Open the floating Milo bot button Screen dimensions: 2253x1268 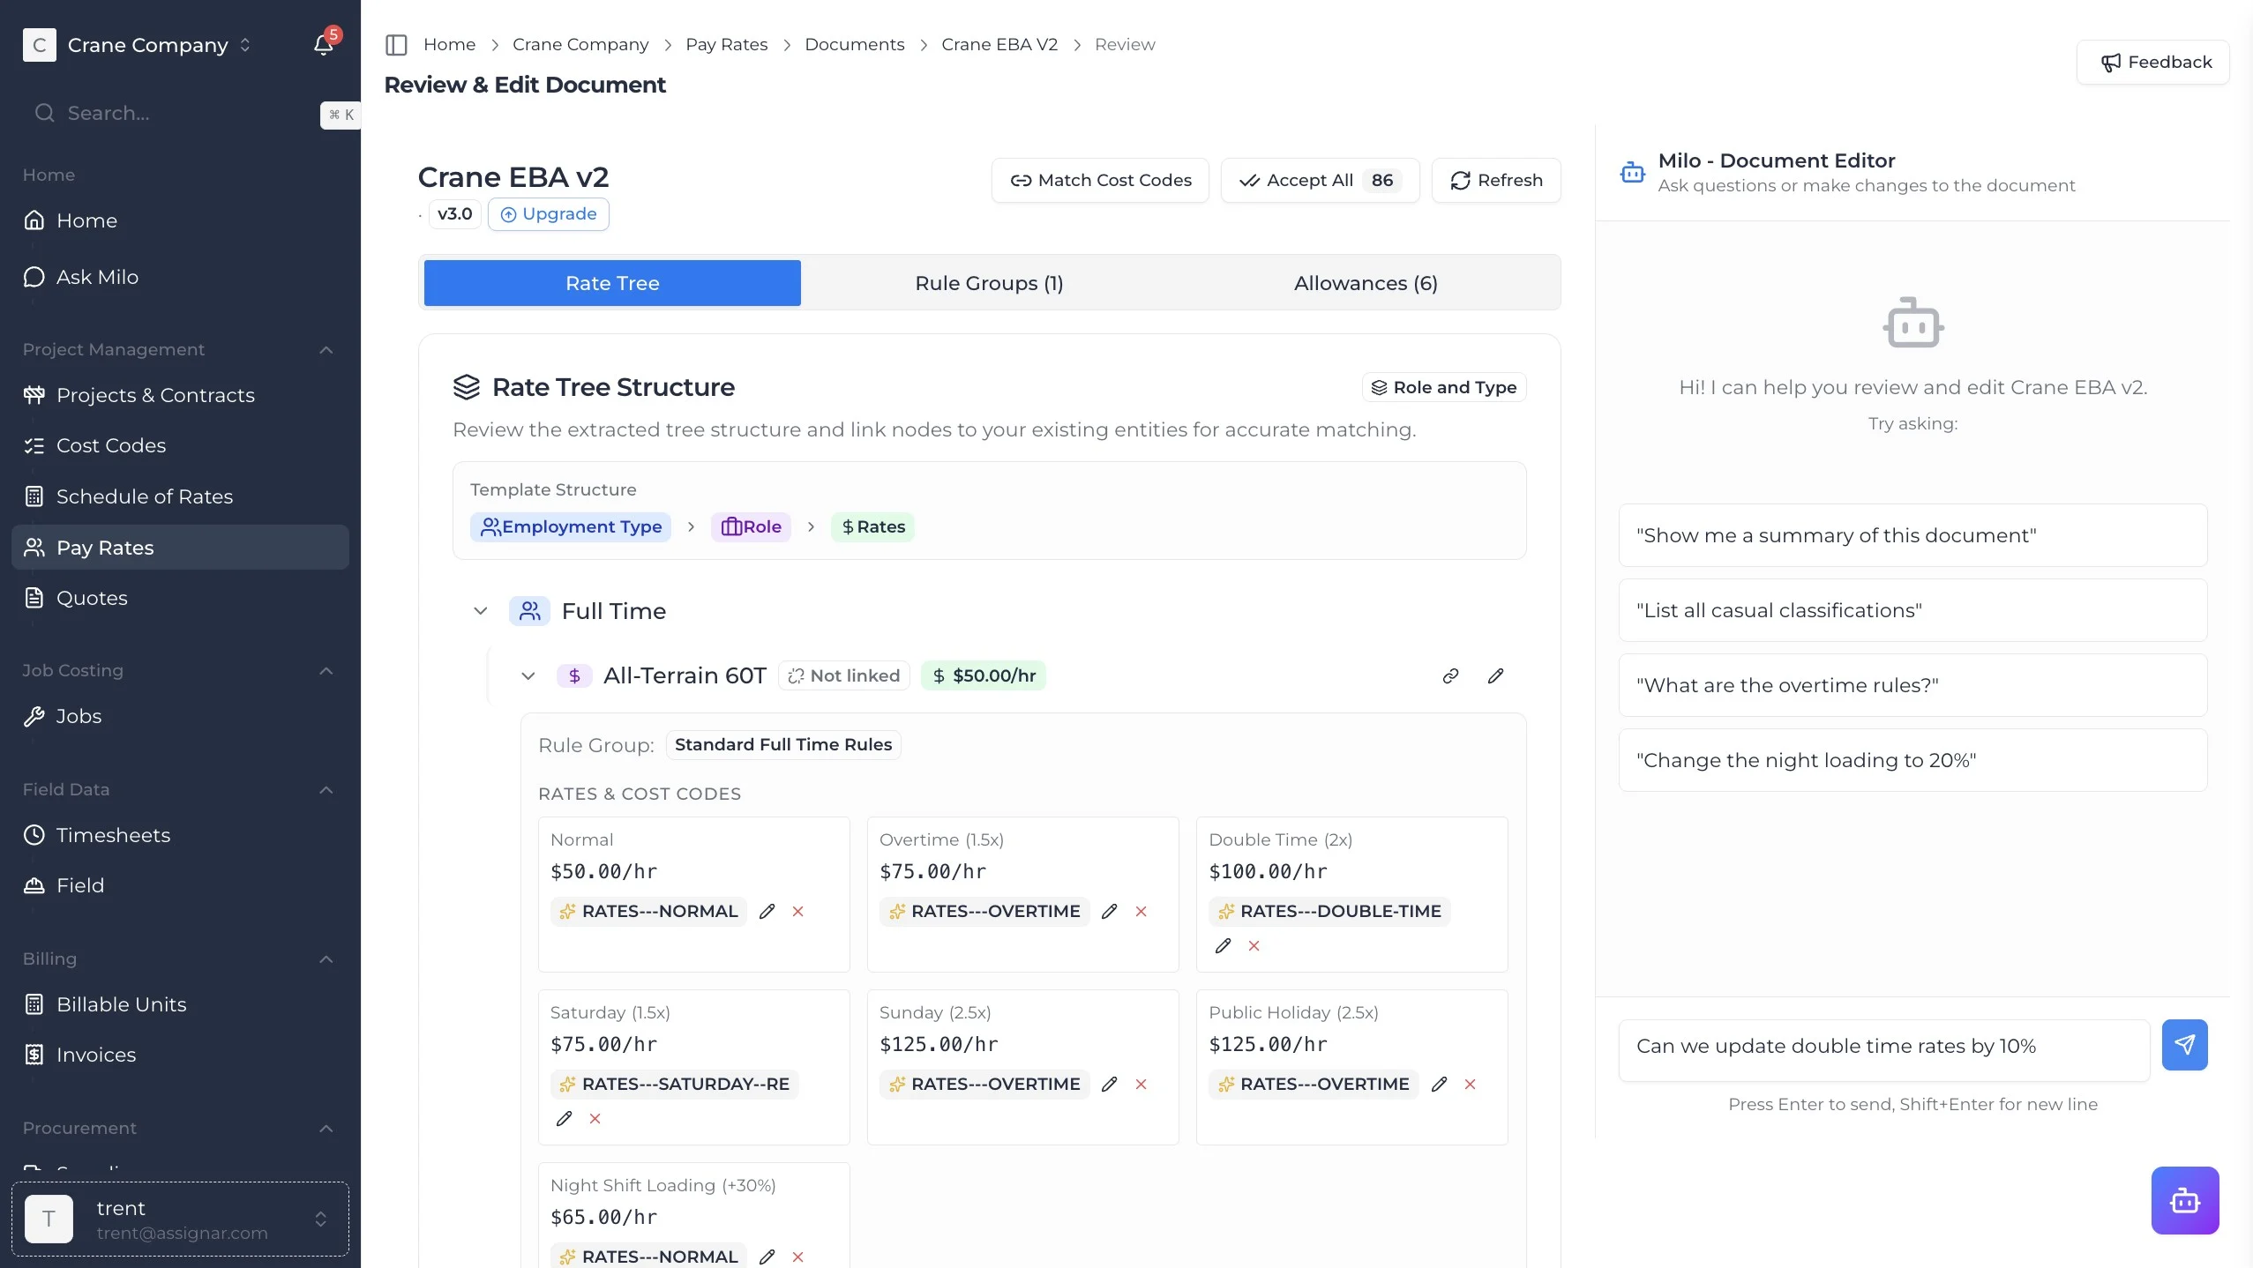2184,1200
